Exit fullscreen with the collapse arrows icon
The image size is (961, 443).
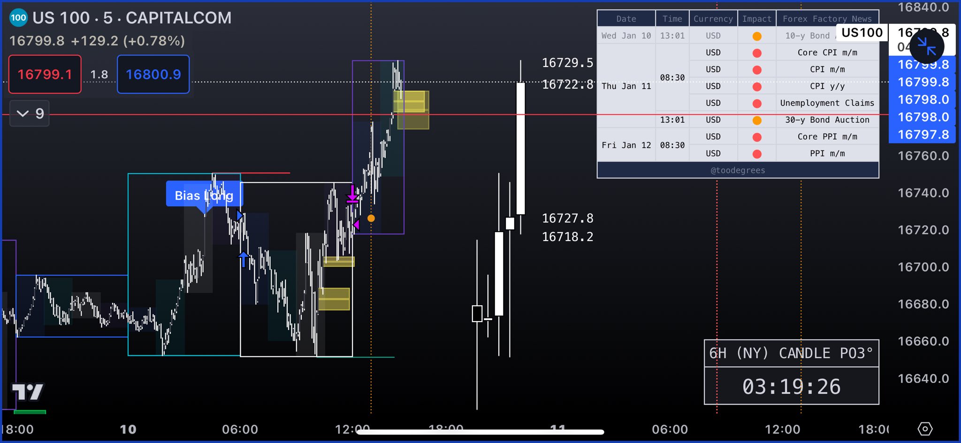[927, 46]
